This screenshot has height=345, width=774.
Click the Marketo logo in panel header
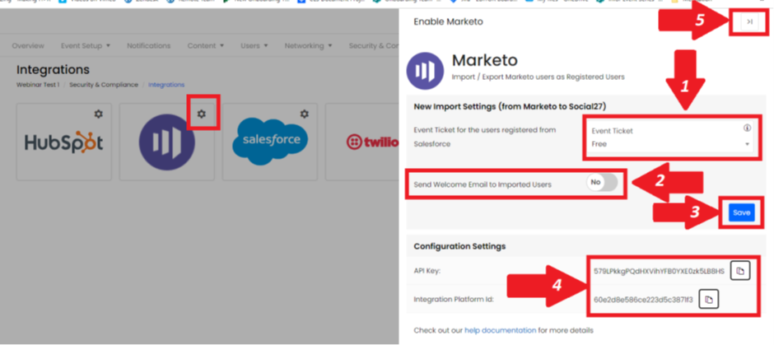[425, 71]
